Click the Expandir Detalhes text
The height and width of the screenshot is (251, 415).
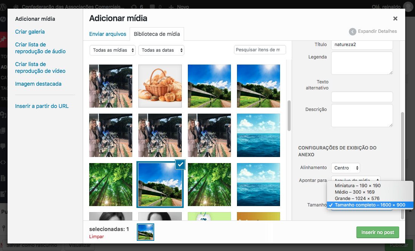378,31
